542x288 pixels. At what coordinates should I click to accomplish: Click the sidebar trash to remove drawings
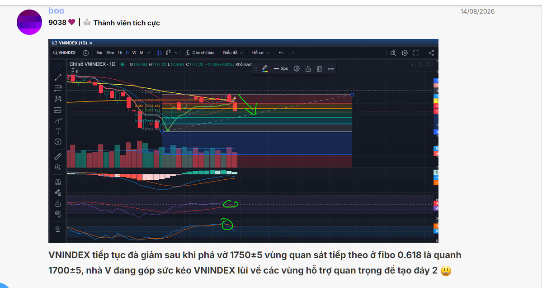coord(58,229)
